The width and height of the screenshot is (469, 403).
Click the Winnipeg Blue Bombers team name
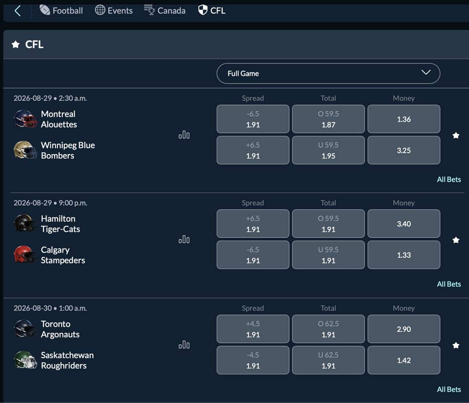pos(68,150)
